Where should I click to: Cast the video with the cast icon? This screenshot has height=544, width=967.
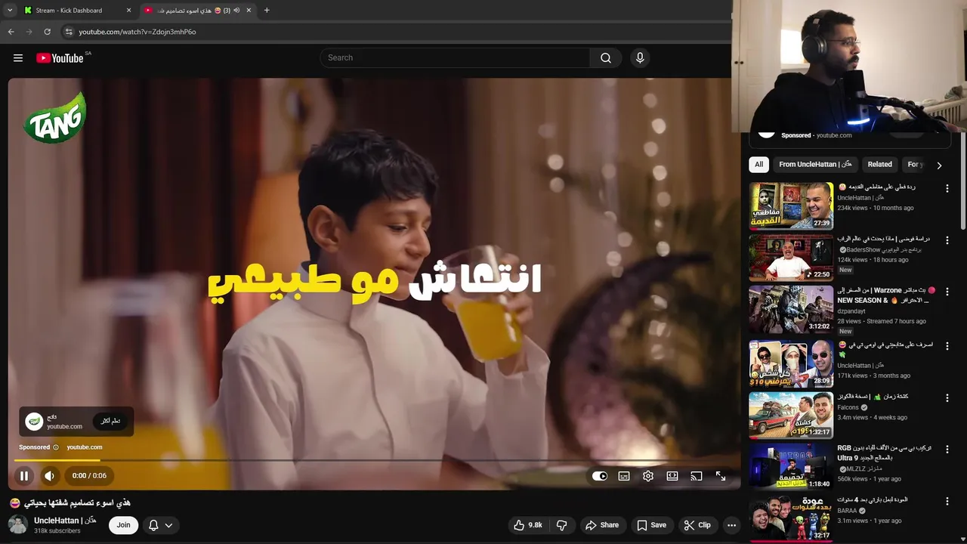697,476
